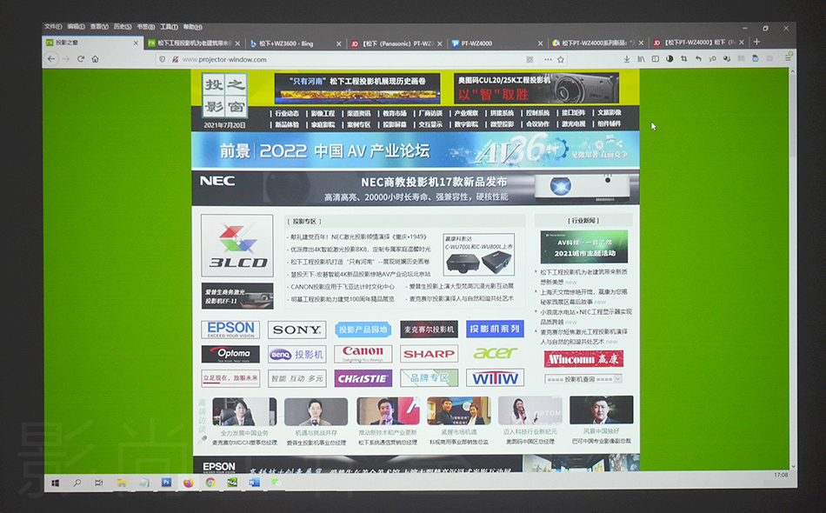Click the Windows Start button
The height and width of the screenshot is (513, 826).
tap(55, 483)
